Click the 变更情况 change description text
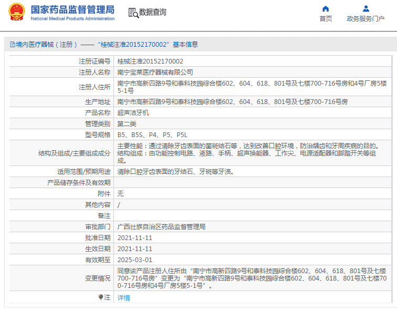Image resolution: width=397 pixels, height=311 pixels. coord(252,278)
